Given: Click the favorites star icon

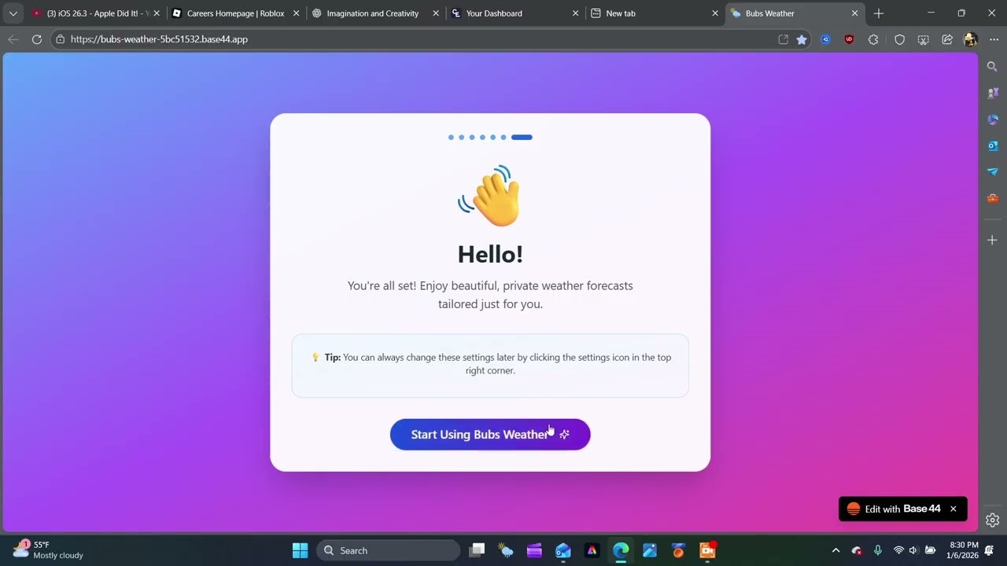Looking at the screenshot, I should click(x=802, y=39).
